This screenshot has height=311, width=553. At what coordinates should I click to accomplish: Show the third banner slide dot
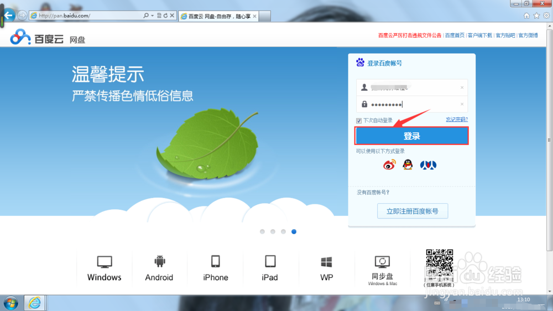(x=283, y=231)
